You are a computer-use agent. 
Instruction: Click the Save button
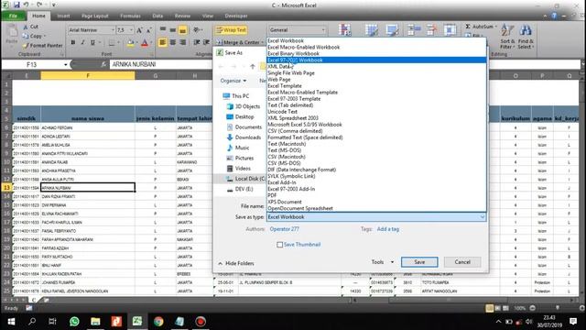tap(419, 262)
